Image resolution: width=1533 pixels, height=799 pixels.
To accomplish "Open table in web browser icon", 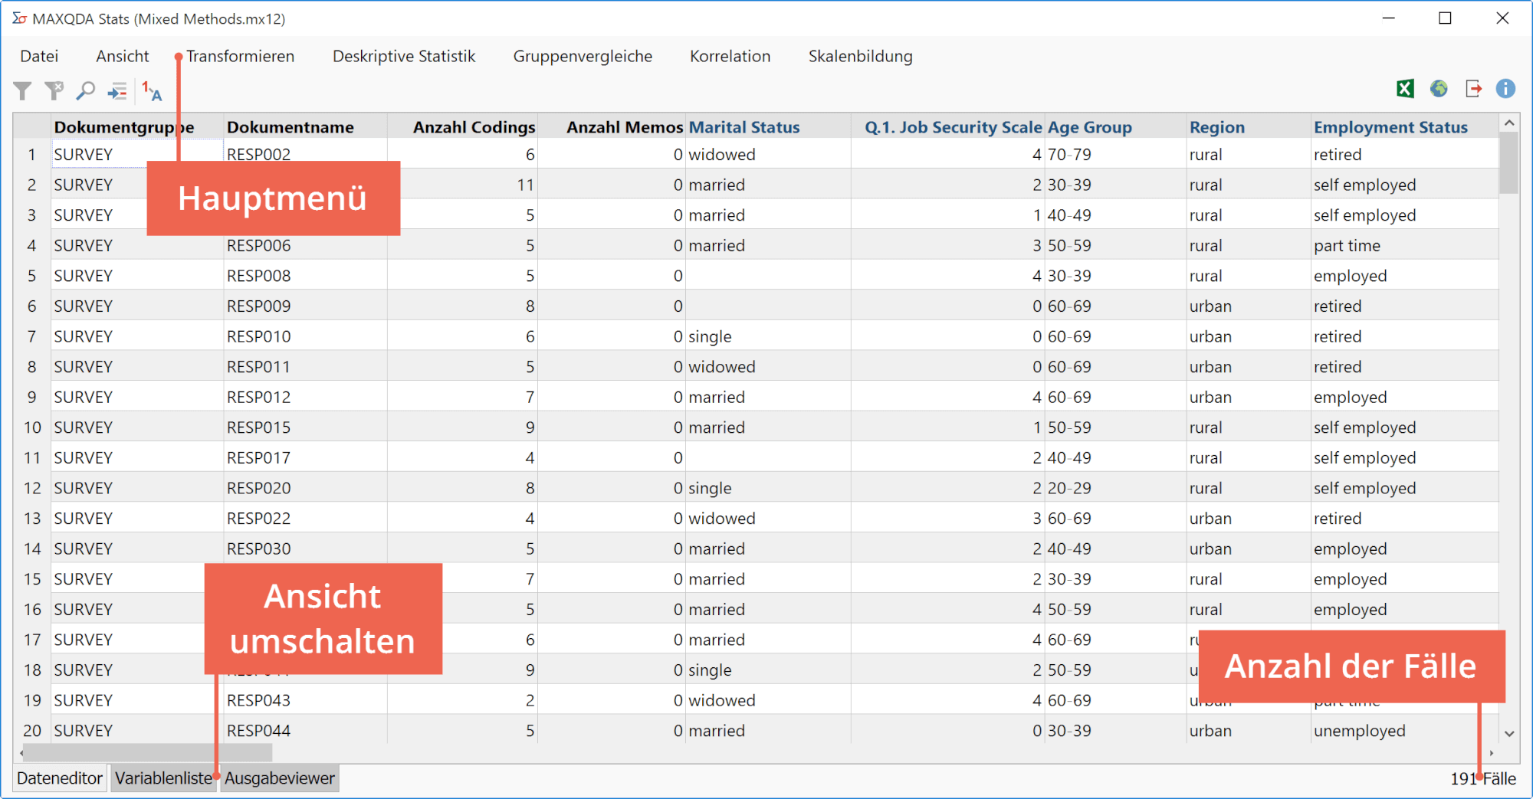I will pyautogui.click(x=1439, y=89).
